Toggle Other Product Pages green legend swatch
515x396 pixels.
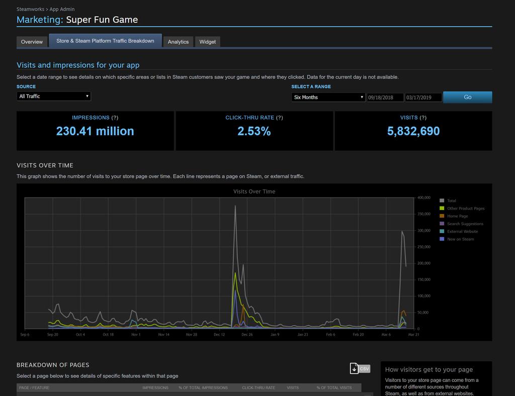[442, 209]
